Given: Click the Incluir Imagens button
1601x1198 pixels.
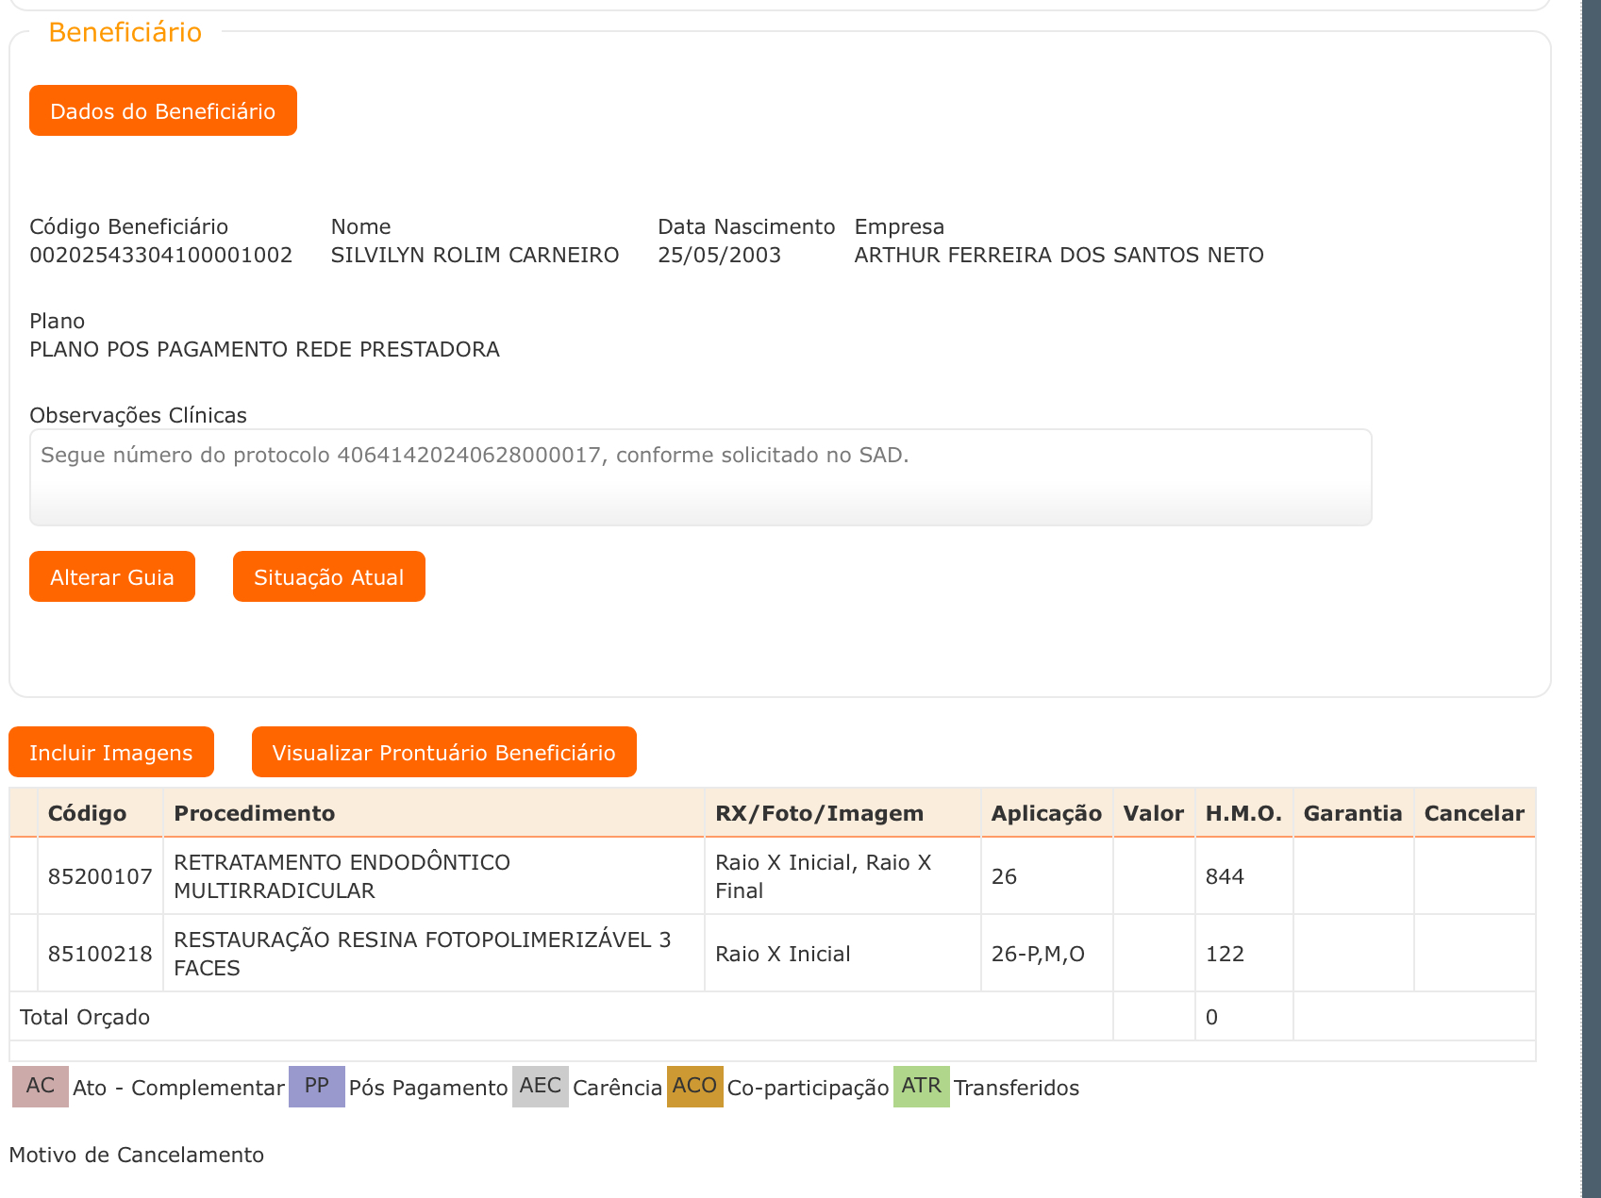Looking at the screenshot, I should [x=111, y=753].
